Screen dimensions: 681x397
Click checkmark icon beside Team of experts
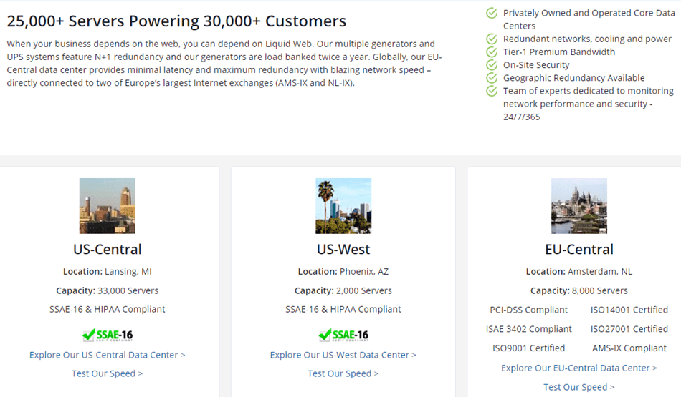click(x=492, y=91)
